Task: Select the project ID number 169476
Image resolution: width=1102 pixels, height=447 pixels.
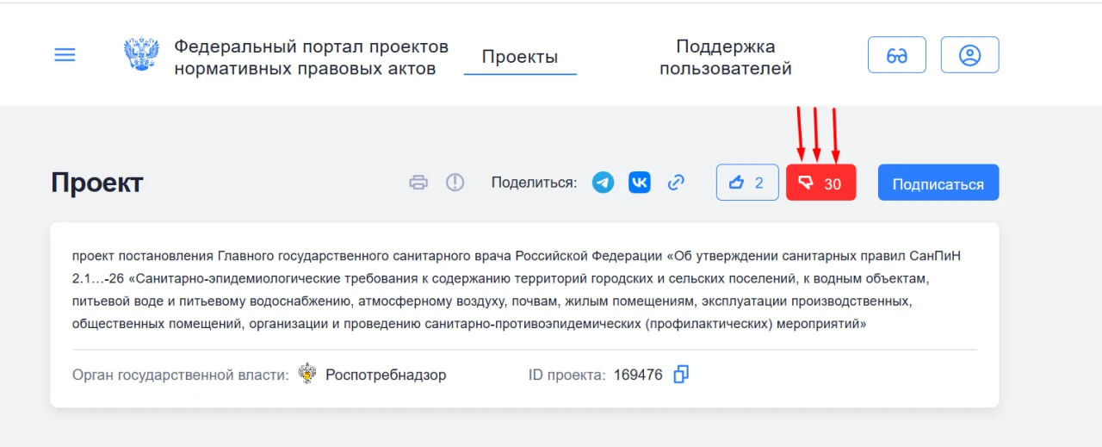Action: (x=638, y=376)
